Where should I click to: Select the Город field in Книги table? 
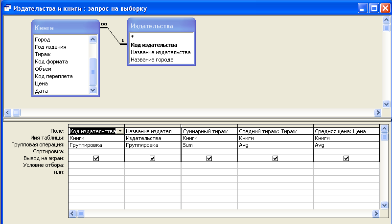pyautogui.click(x=43, y=40)
